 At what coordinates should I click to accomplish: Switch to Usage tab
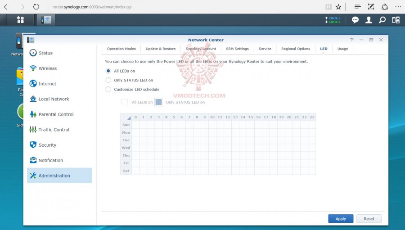[342, 49]
